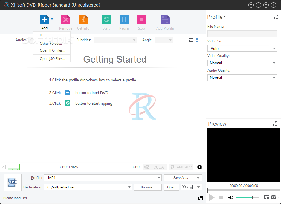
Task: Open Video Quality dropdown showing Normal
Action: pyautogui.click(x=242, y=63)
